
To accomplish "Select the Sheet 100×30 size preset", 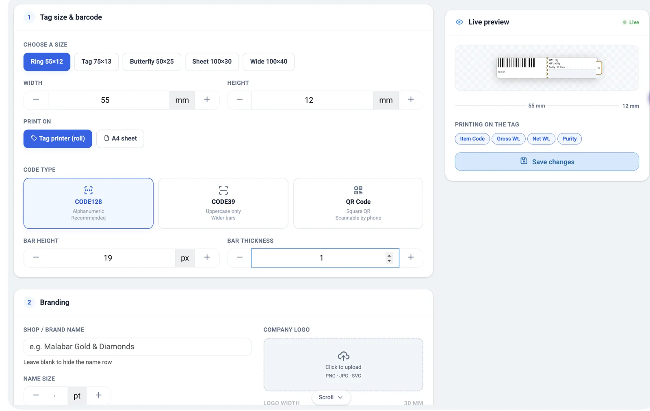I will (212, 62).
